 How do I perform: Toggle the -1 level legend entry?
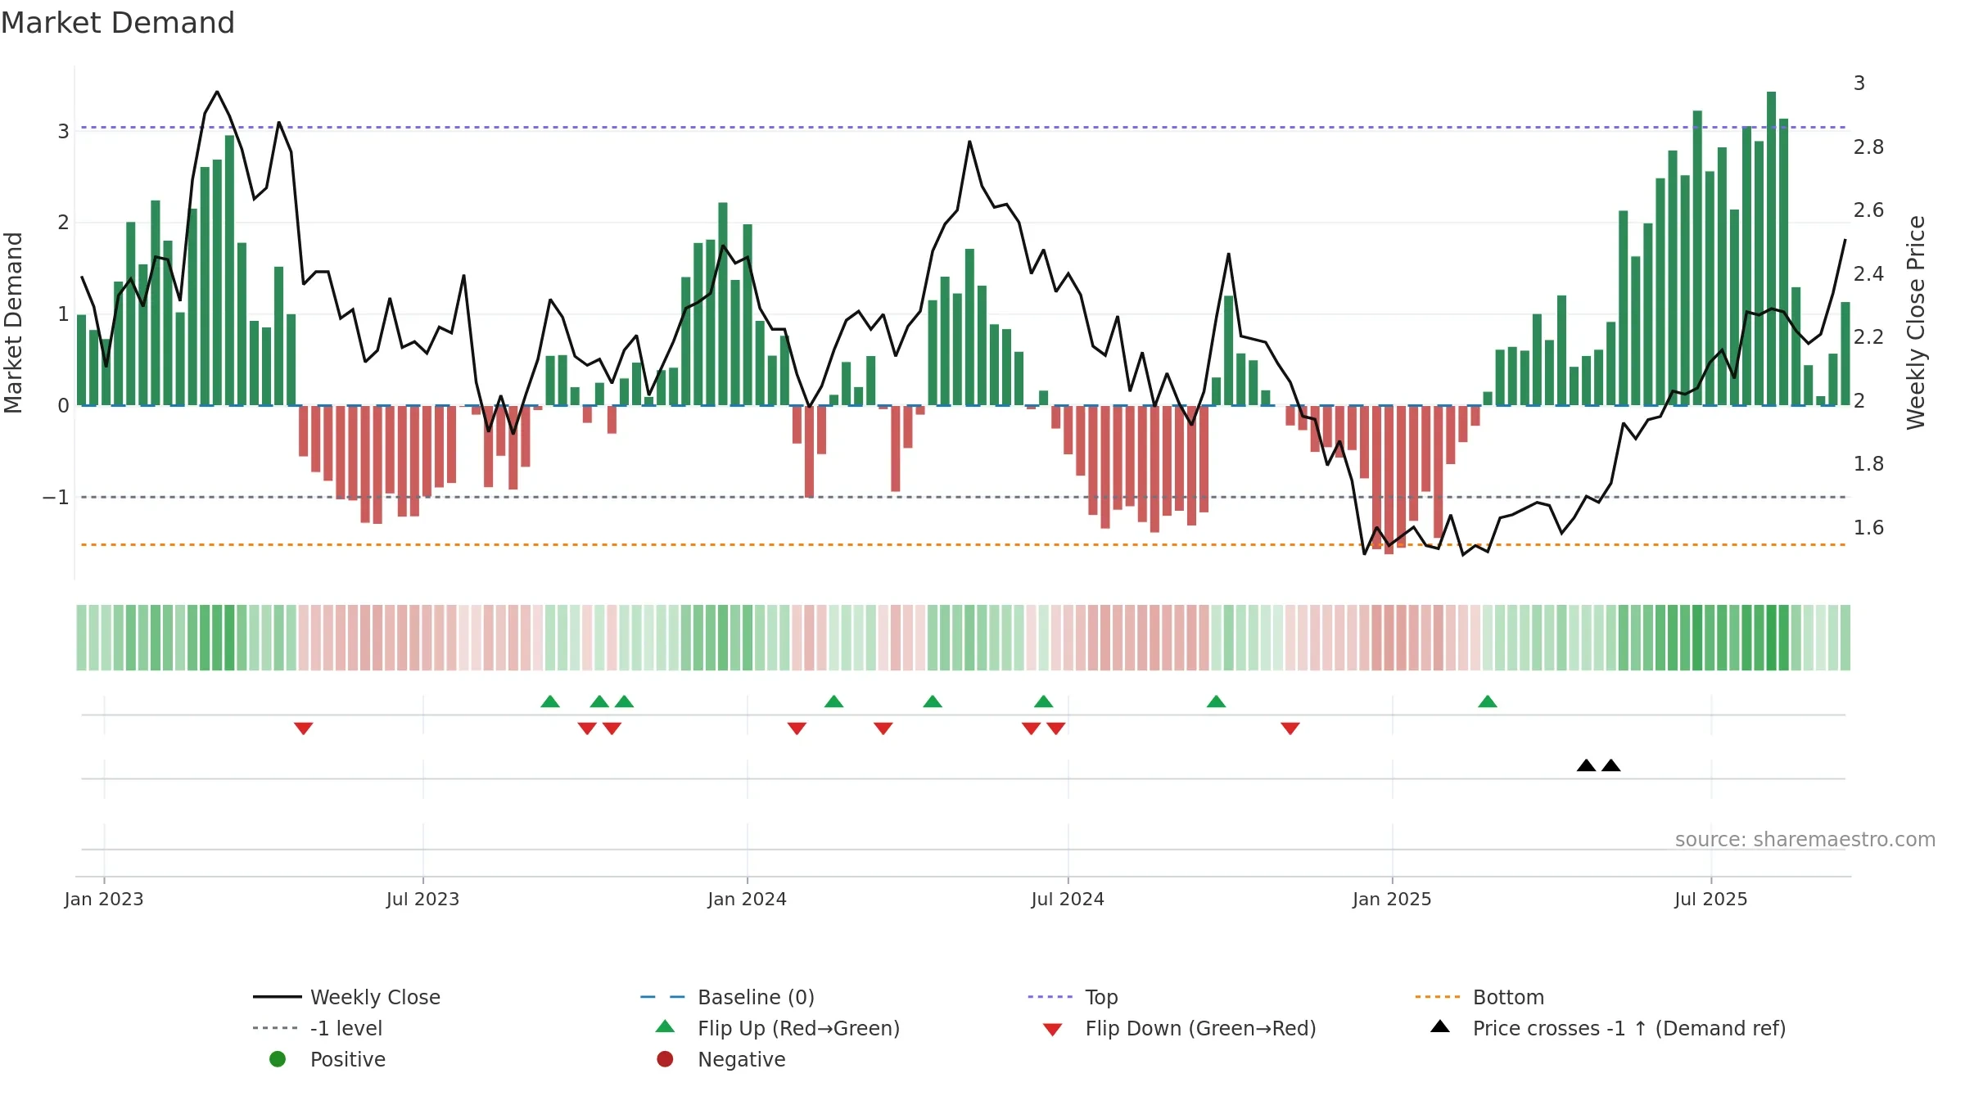point(318,1028)
